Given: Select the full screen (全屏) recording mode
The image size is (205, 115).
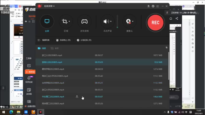Looking at the screenshot, I should pos(47,21).
